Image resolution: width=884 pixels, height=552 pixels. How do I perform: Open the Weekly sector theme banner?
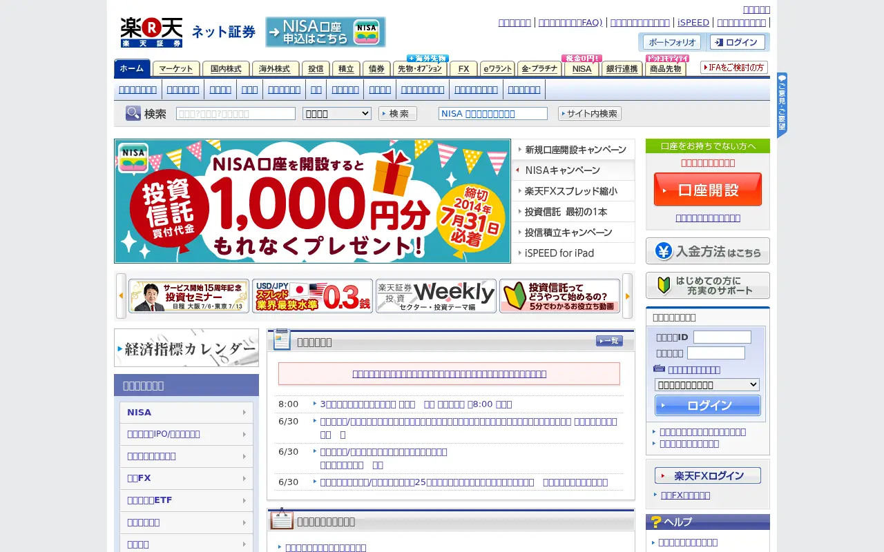(436, 296)
